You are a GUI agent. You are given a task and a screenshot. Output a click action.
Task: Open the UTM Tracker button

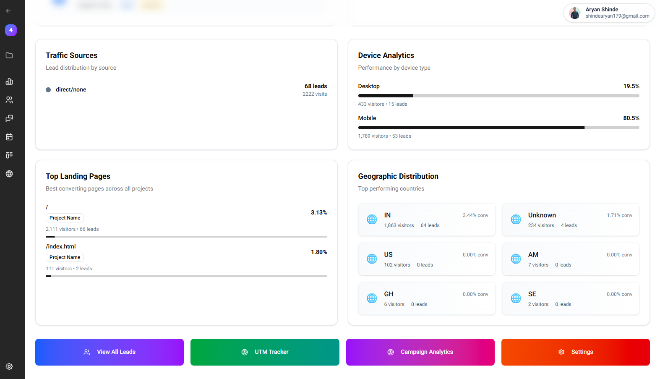tap(265, 352)
